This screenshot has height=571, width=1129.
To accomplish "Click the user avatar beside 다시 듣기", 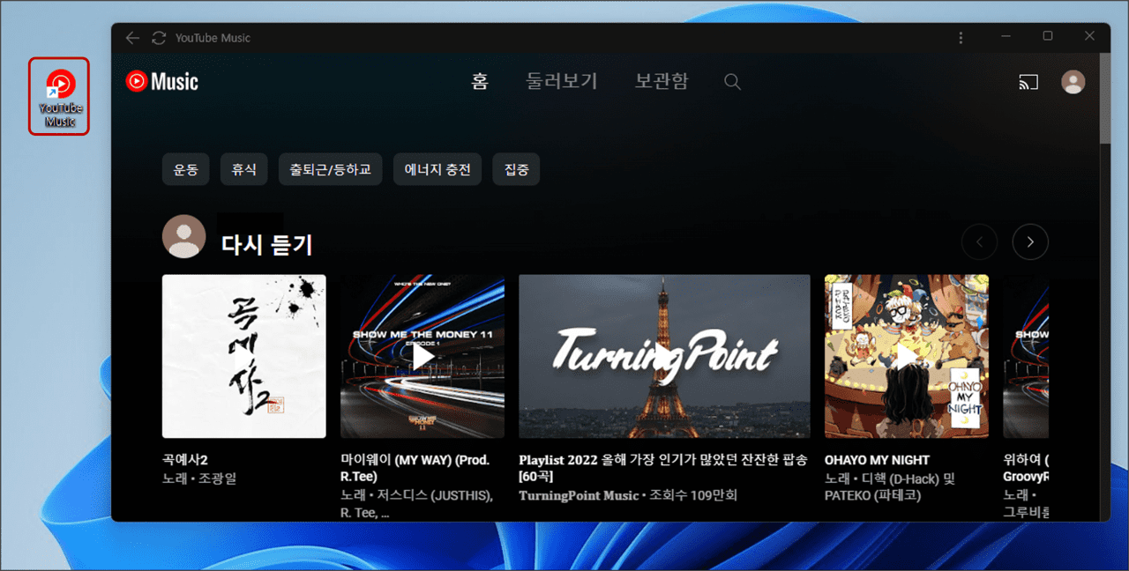I will click(x=183, y=236).
